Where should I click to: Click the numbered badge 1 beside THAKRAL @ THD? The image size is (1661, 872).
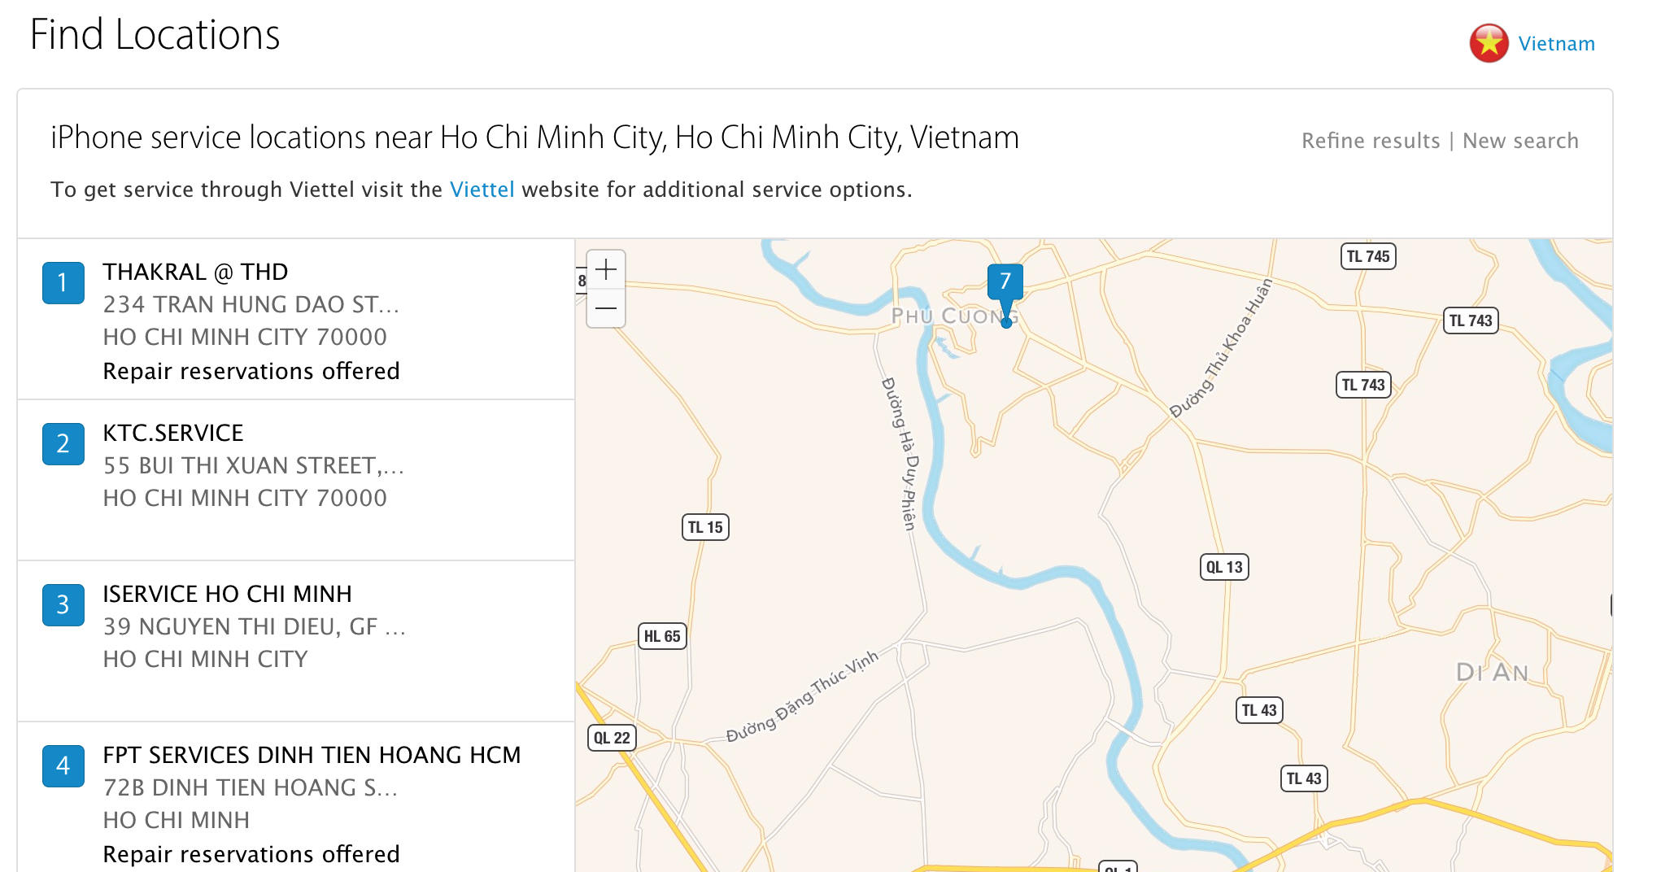click(63, 283)
